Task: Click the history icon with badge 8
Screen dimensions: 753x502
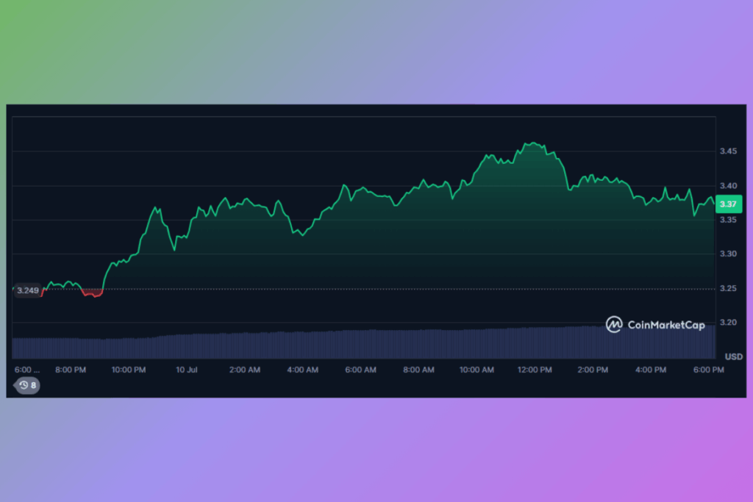Action: click(28, 385)
